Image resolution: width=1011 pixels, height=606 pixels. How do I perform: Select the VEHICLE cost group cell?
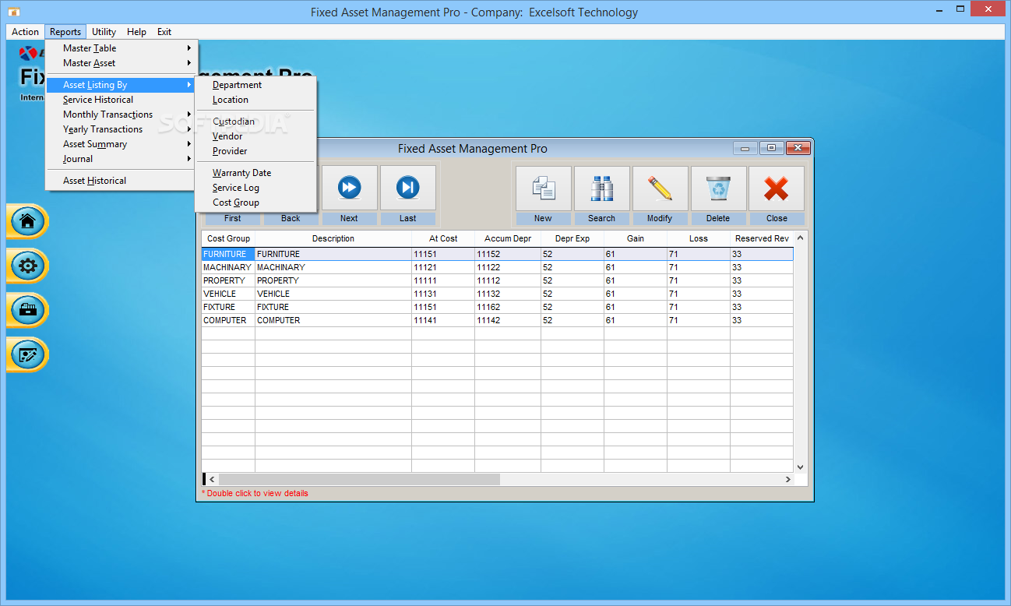(x=228, y=294)
